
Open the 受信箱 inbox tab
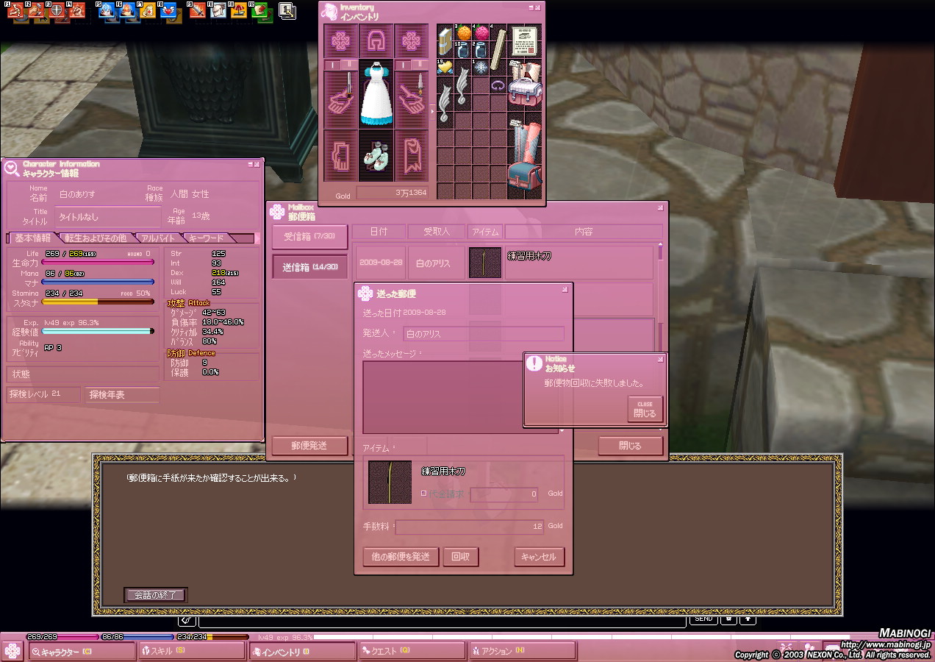pos(309,236)
